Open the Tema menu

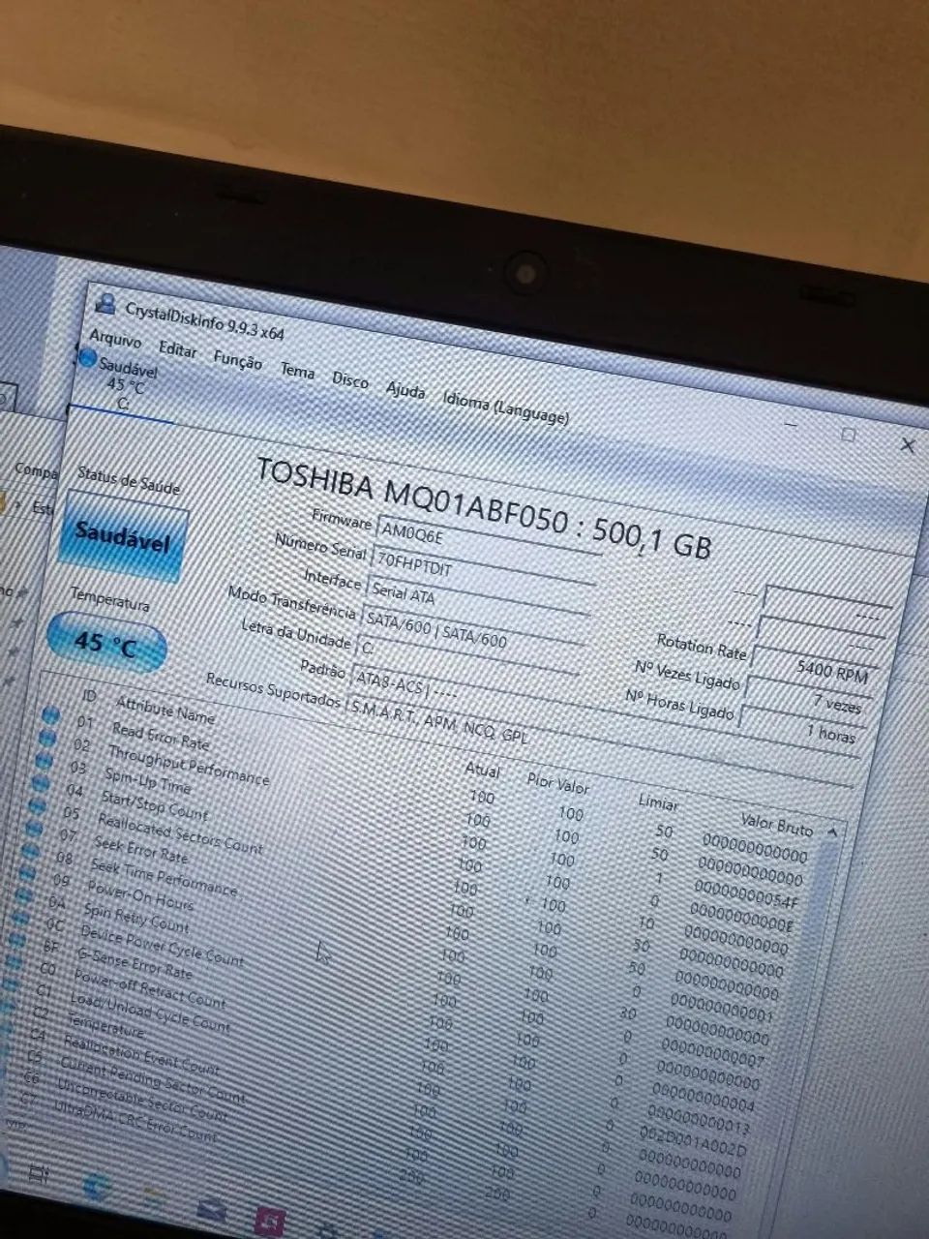tap(297, 371)
